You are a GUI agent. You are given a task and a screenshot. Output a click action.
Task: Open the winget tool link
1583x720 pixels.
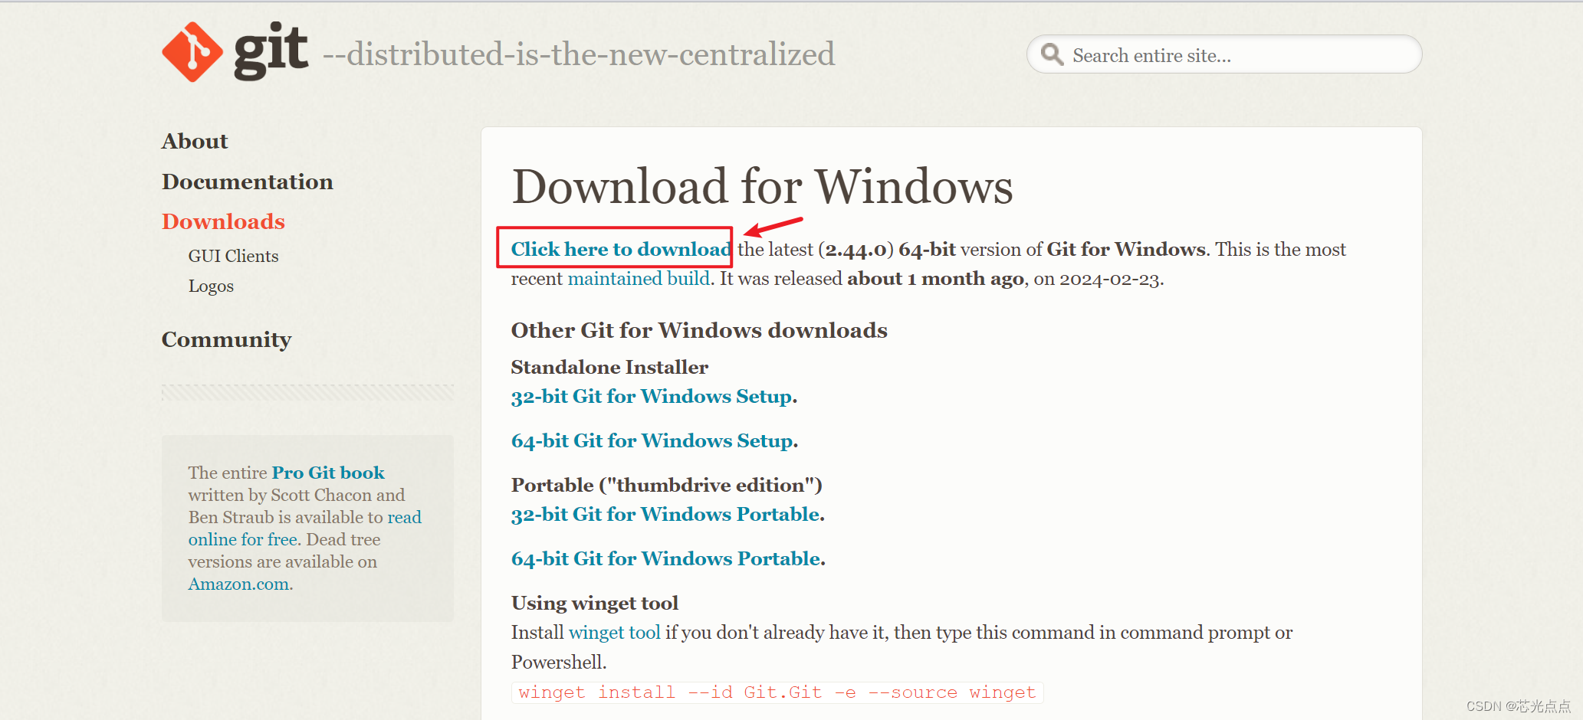(x=614, y=633)
